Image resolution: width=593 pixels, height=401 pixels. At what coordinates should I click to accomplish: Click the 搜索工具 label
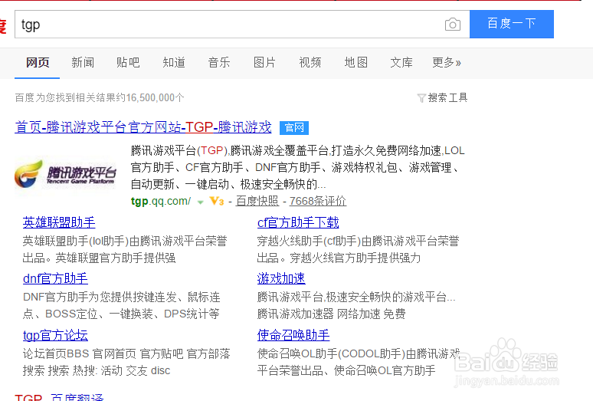(447, 98)
